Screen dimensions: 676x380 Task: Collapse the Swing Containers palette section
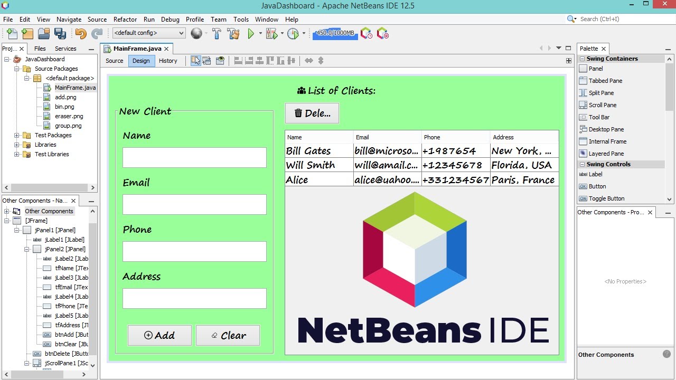coord(583,59)
